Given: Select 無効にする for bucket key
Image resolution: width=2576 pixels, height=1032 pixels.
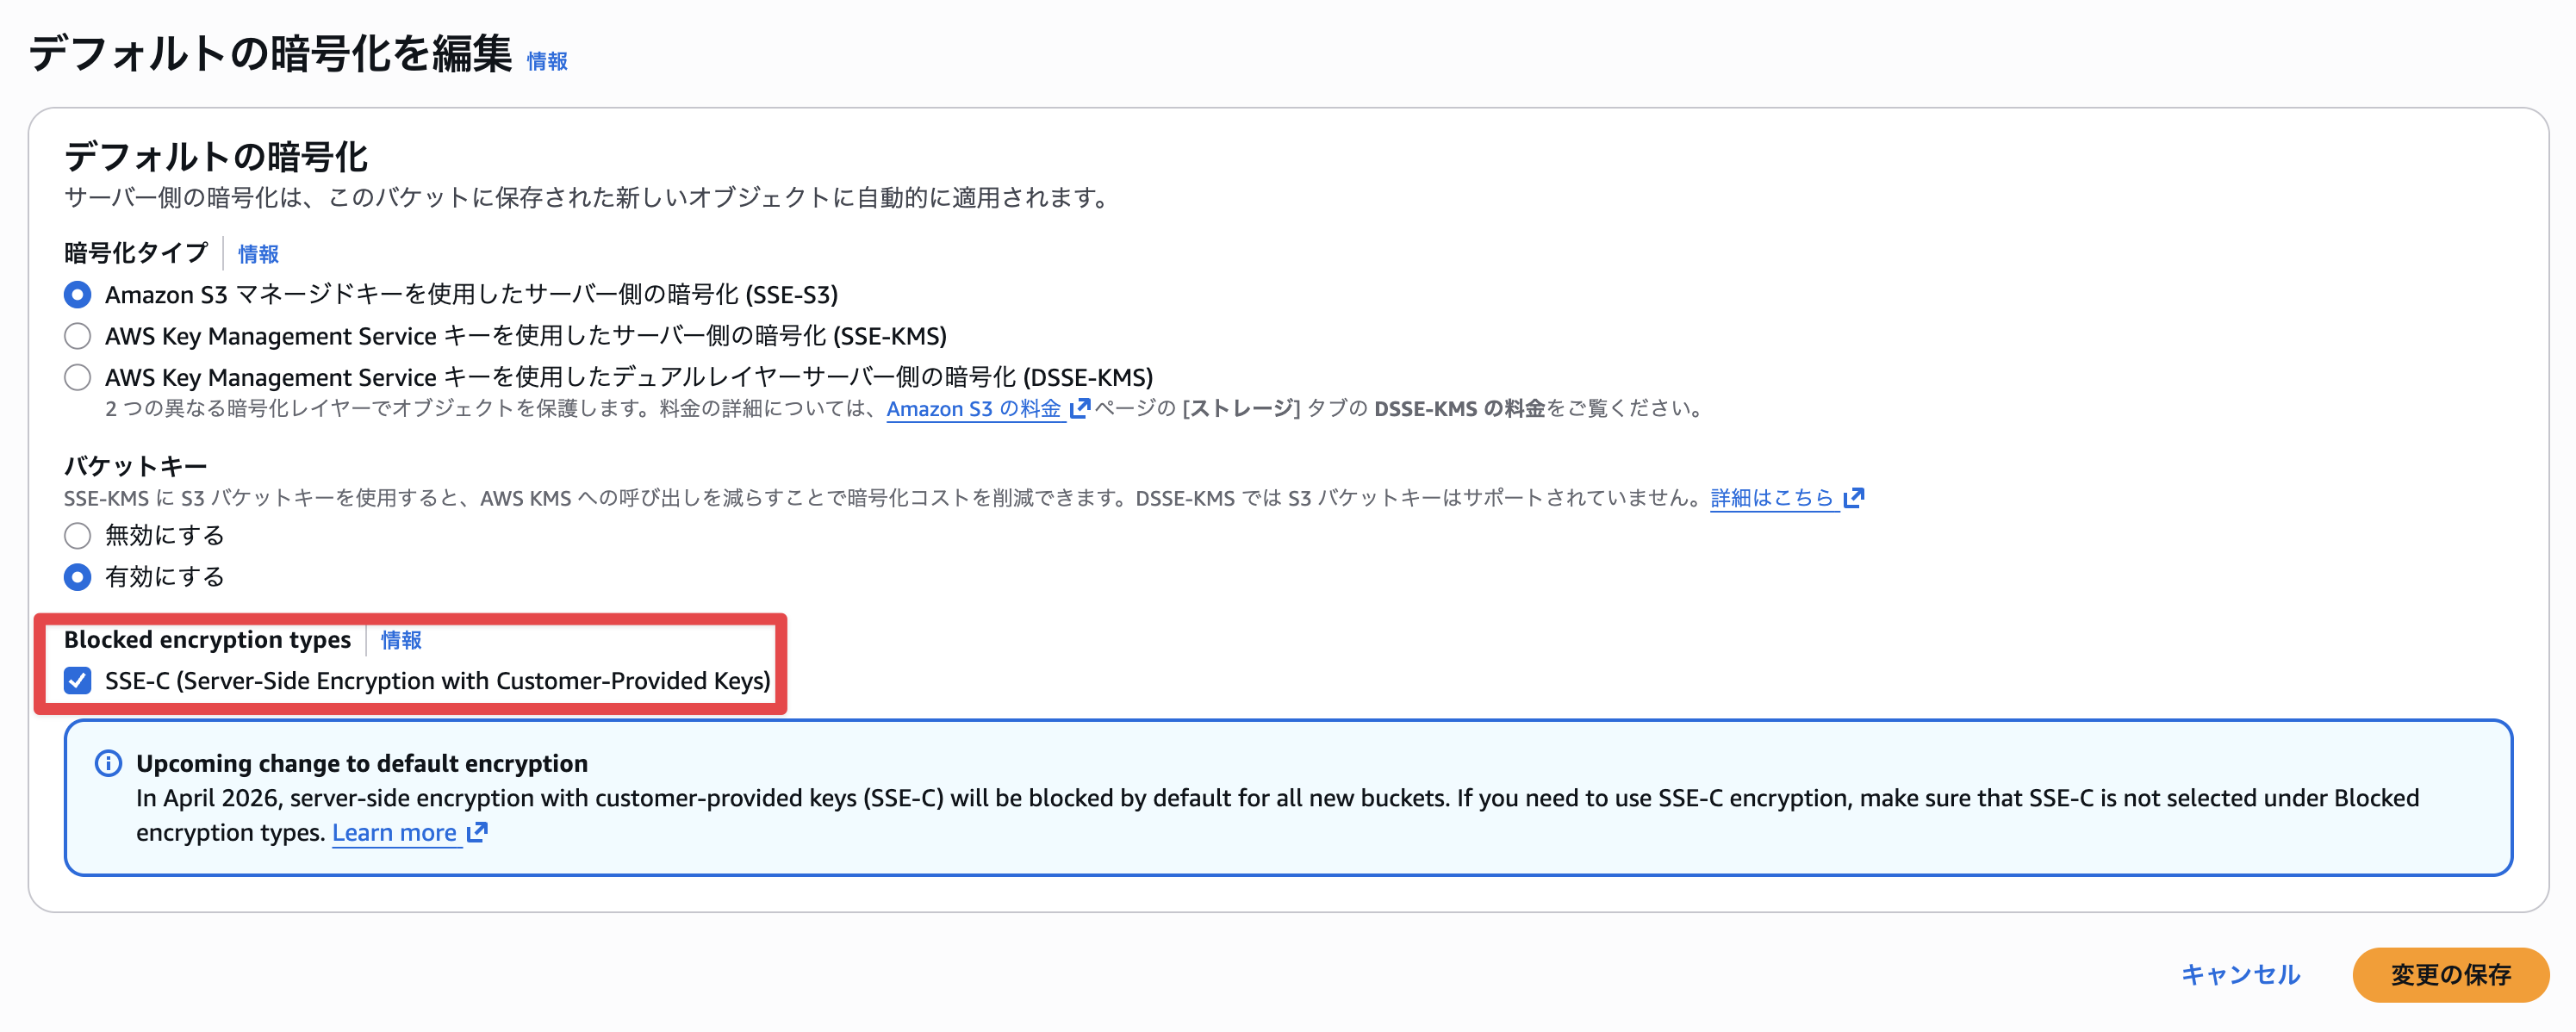Looking at the screenshot, I should [x=77, y=536].
